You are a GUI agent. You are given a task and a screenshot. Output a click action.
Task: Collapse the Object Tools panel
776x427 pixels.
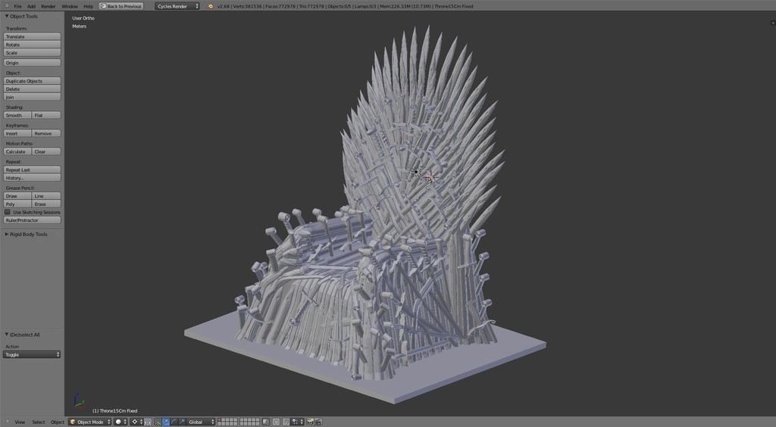[7, 17]
